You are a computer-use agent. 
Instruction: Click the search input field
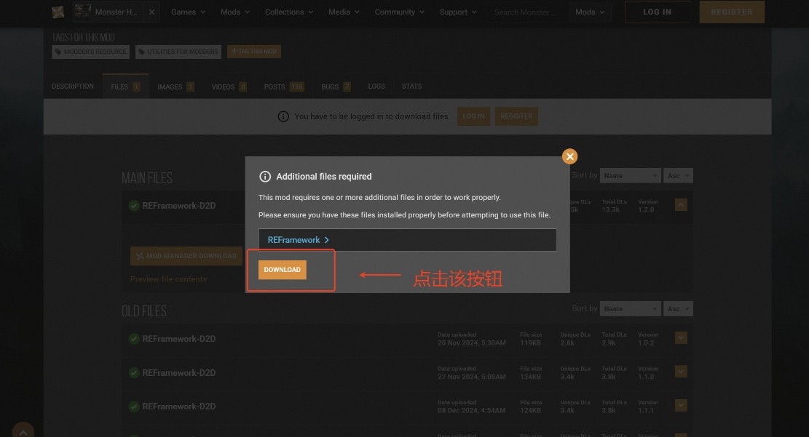tap(526, 12)
